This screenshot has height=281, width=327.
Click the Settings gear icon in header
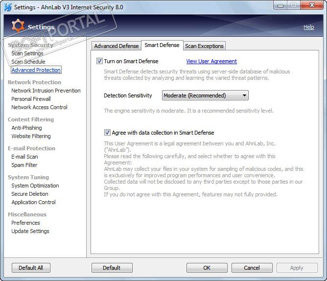18,25
